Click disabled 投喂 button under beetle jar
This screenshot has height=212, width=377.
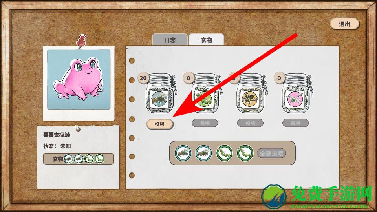click(x=250, y=123)
